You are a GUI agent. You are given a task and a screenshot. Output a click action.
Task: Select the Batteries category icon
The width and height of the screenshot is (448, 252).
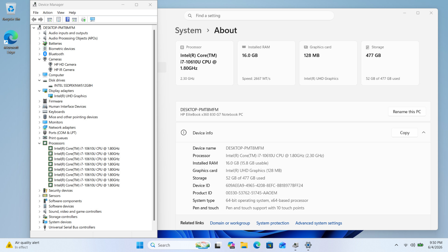point(45,43)
